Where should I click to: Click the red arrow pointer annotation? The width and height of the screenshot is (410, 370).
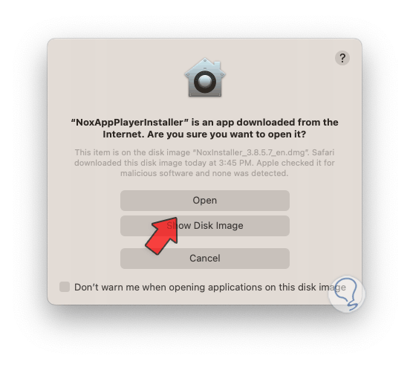[x=161, y=236]
